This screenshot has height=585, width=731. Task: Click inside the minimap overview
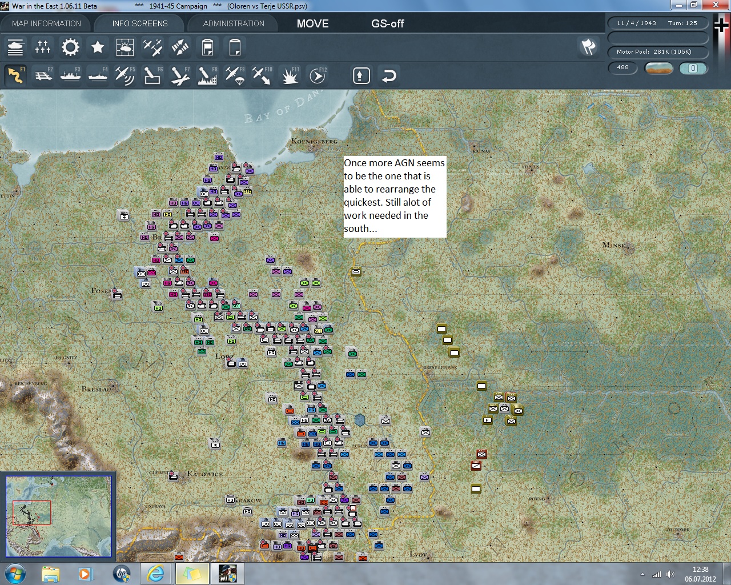tap(58, 516)
